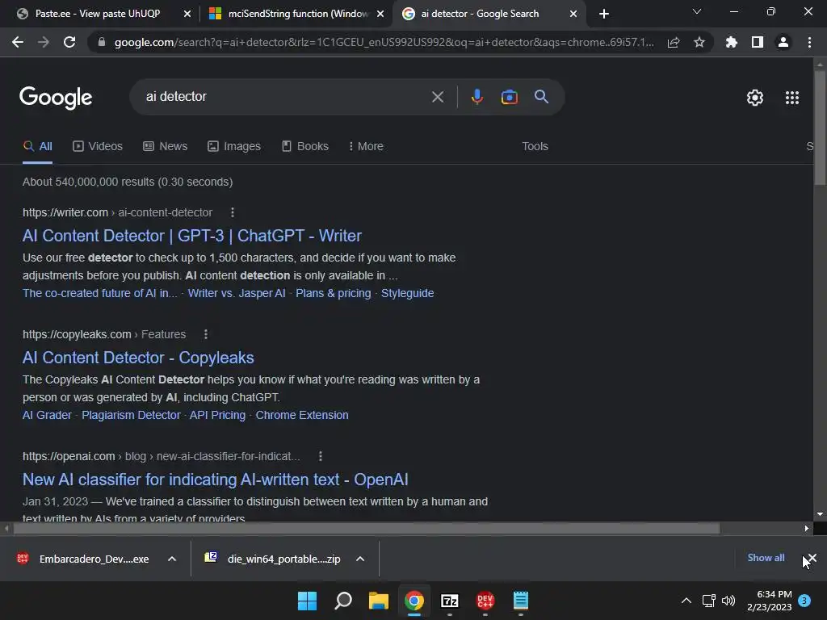Expand Embarcadero_Dev exe download options
827x620 pixels.
172,559
